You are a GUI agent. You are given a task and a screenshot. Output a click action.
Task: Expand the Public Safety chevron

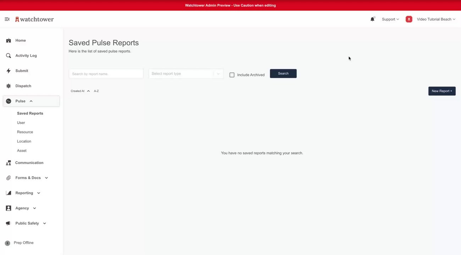pos(45,223)
